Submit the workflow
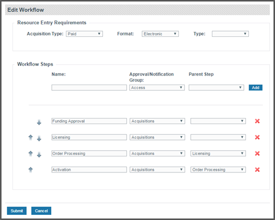Viewport: 275px width, 220px height. (x=16, y=211)
